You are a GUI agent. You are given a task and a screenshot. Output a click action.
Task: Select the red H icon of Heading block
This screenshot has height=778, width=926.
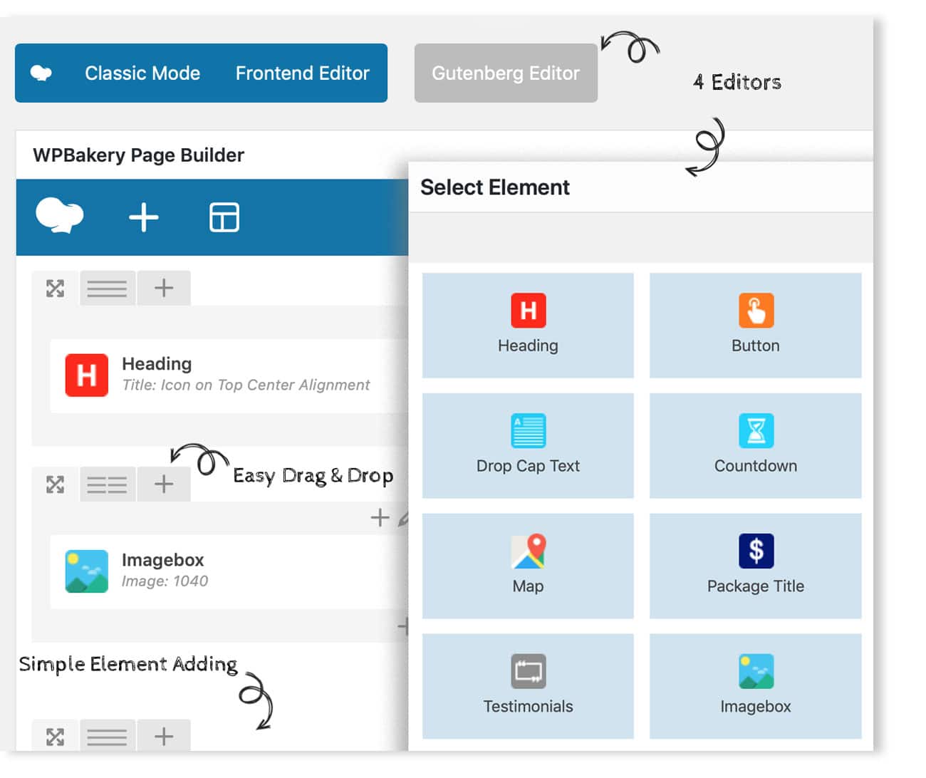(x=87, y=375)
